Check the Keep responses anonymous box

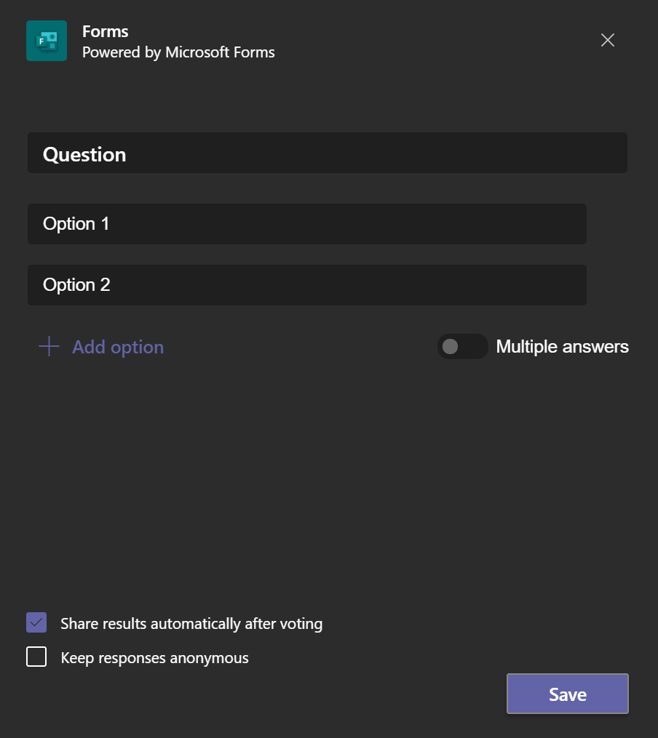click(x=36, y=657)
